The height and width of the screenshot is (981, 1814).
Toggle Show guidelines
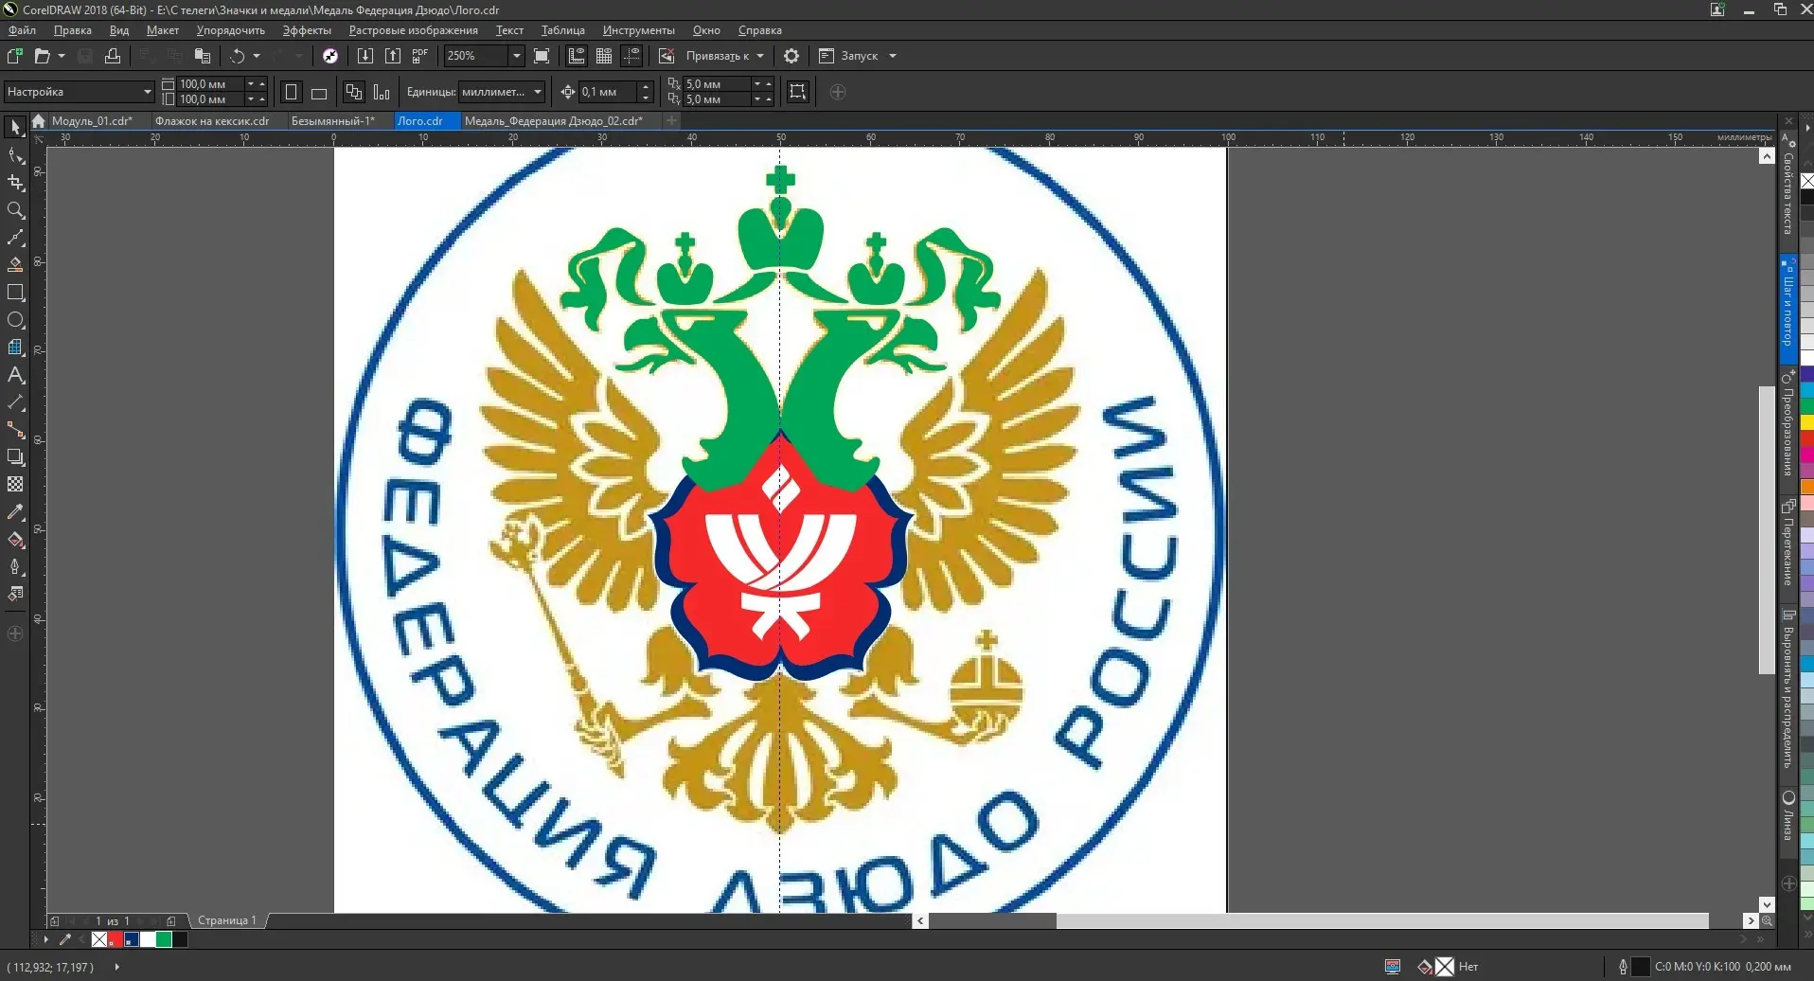coord(631,56)
